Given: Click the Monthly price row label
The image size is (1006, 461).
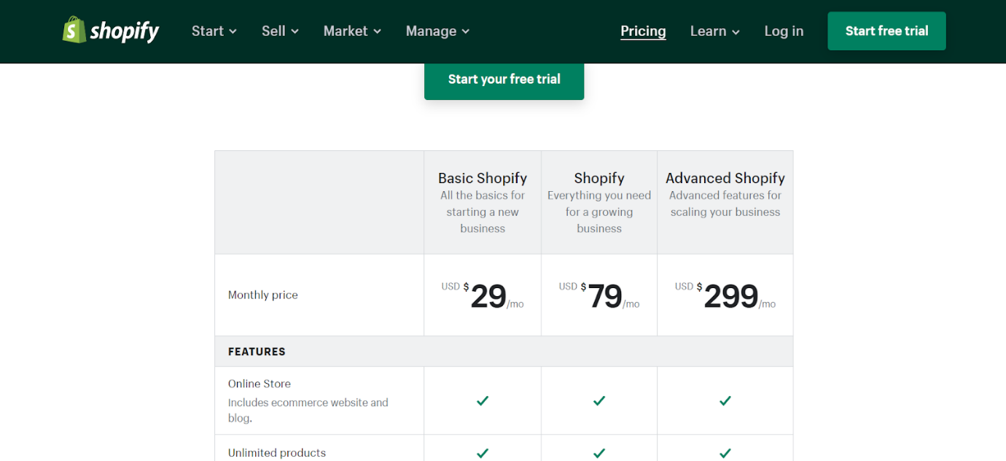Looking at the screenshot, I should [x=262, y=295].
